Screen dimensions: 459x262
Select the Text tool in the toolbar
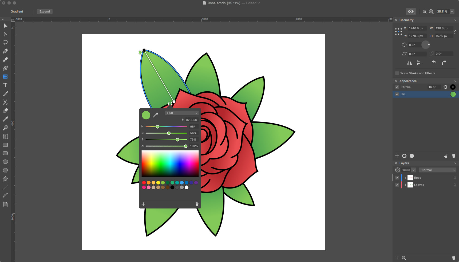click(x=5, y=85)
